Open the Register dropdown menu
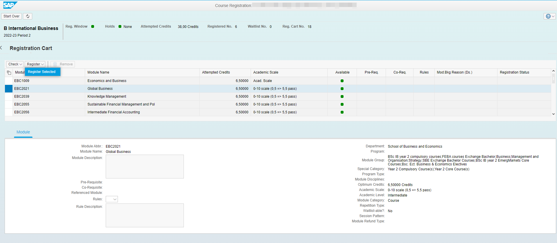The width and height of the screenshot is (557, 243). [35, 64]
